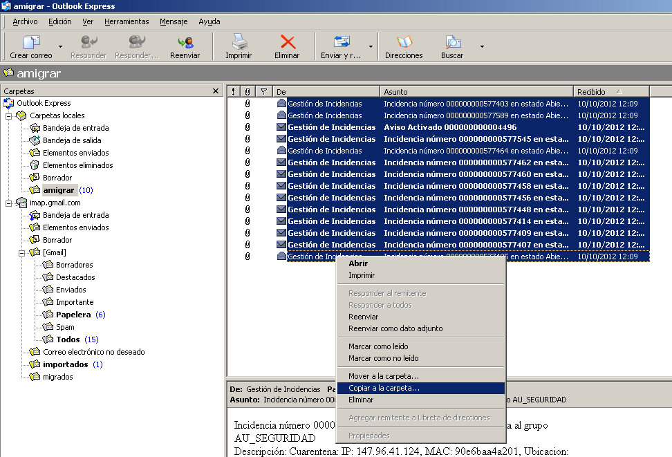672x457 pixels.
Task: Choose Reenviar como dato adjunto
Action: [420, 328]
